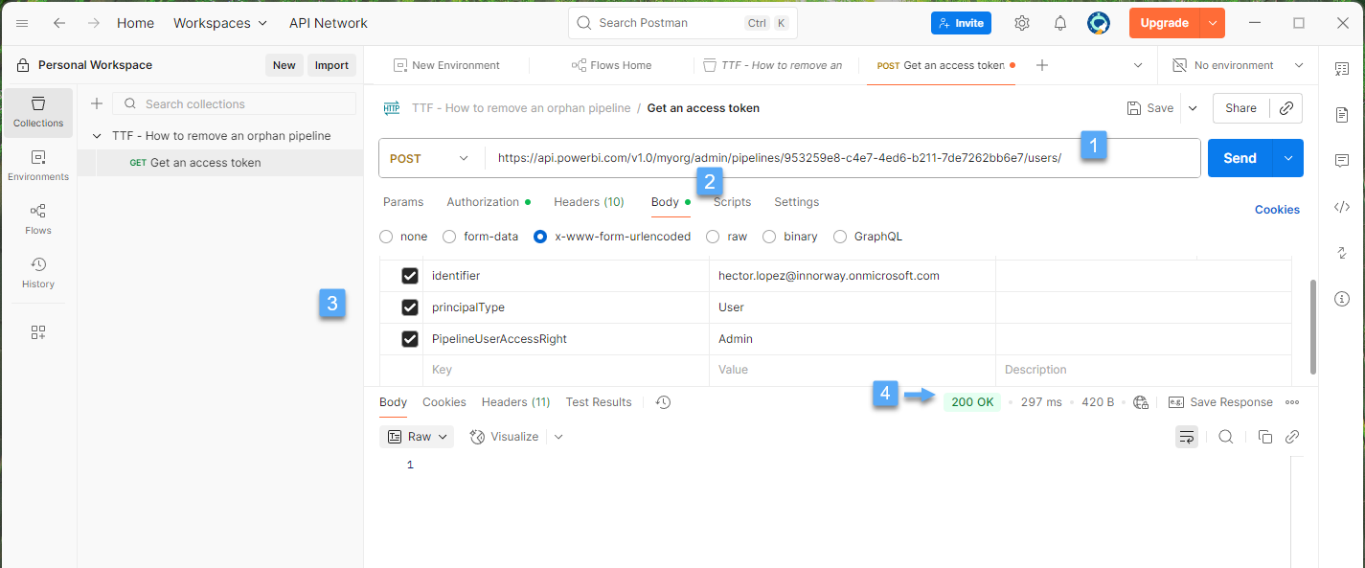
Task: Open Save options dropdown arrow
Action: coord(1193,108)
